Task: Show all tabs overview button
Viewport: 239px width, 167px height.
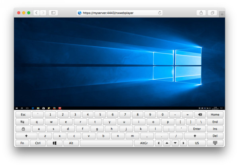Action: [x=212, y=13]
